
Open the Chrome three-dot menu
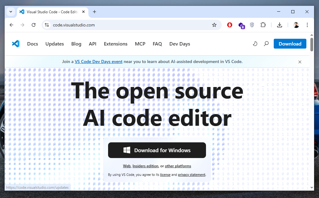[307, 25]
